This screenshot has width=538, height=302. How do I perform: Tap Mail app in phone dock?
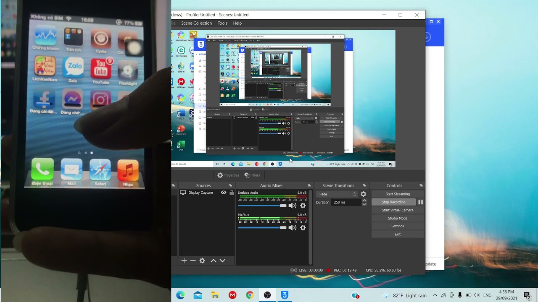71,169
